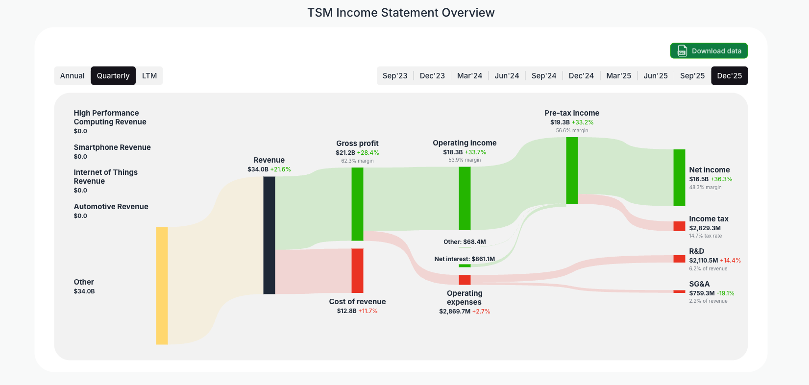Click the green Operating income bar
Image resolution: width=809 pixels, height=385 pixels.
click(465, 198)
